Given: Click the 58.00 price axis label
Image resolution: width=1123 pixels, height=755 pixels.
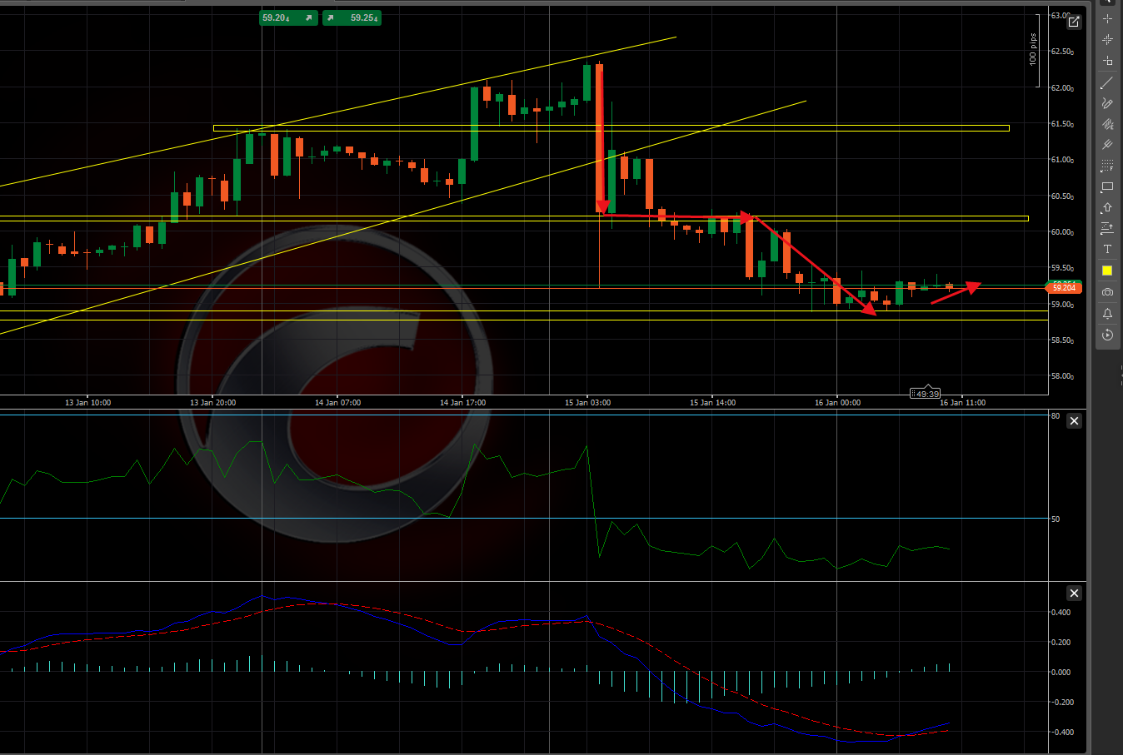Looking at the screenshot, I should point(1061,376).
